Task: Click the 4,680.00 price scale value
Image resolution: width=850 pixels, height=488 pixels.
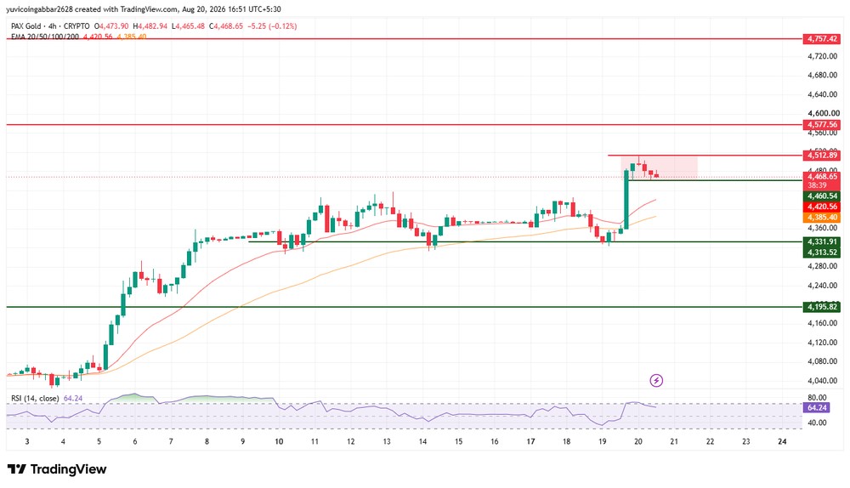Action: point(822,75)
